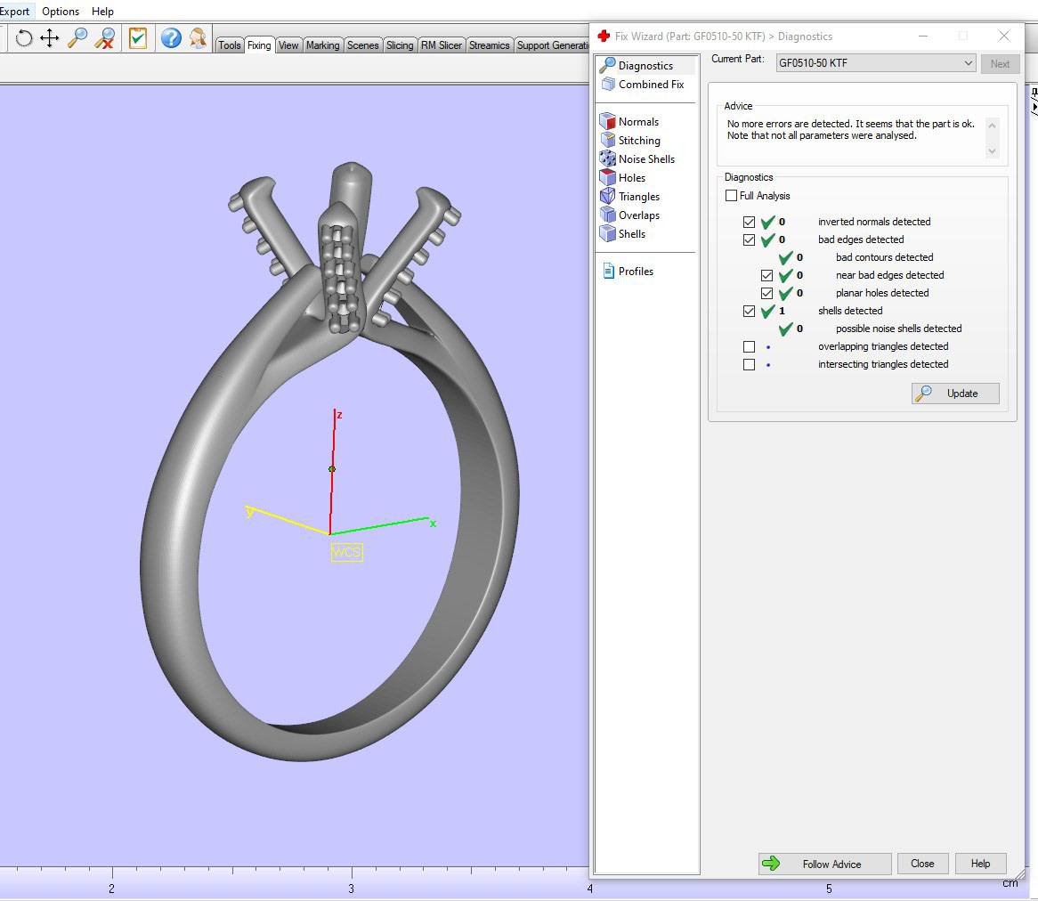1038x901 pixels.
Task: Open the Options menu
Action: click(61, 12)
